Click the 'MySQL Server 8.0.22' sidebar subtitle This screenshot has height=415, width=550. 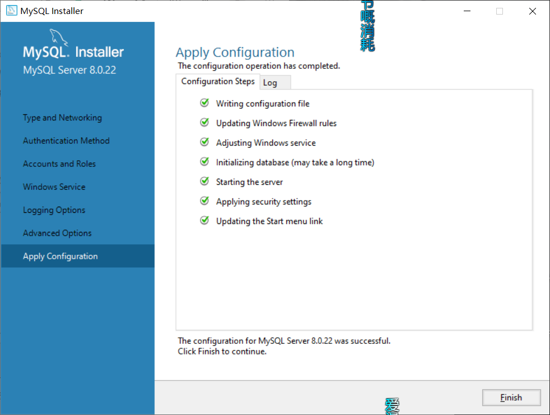69,70
